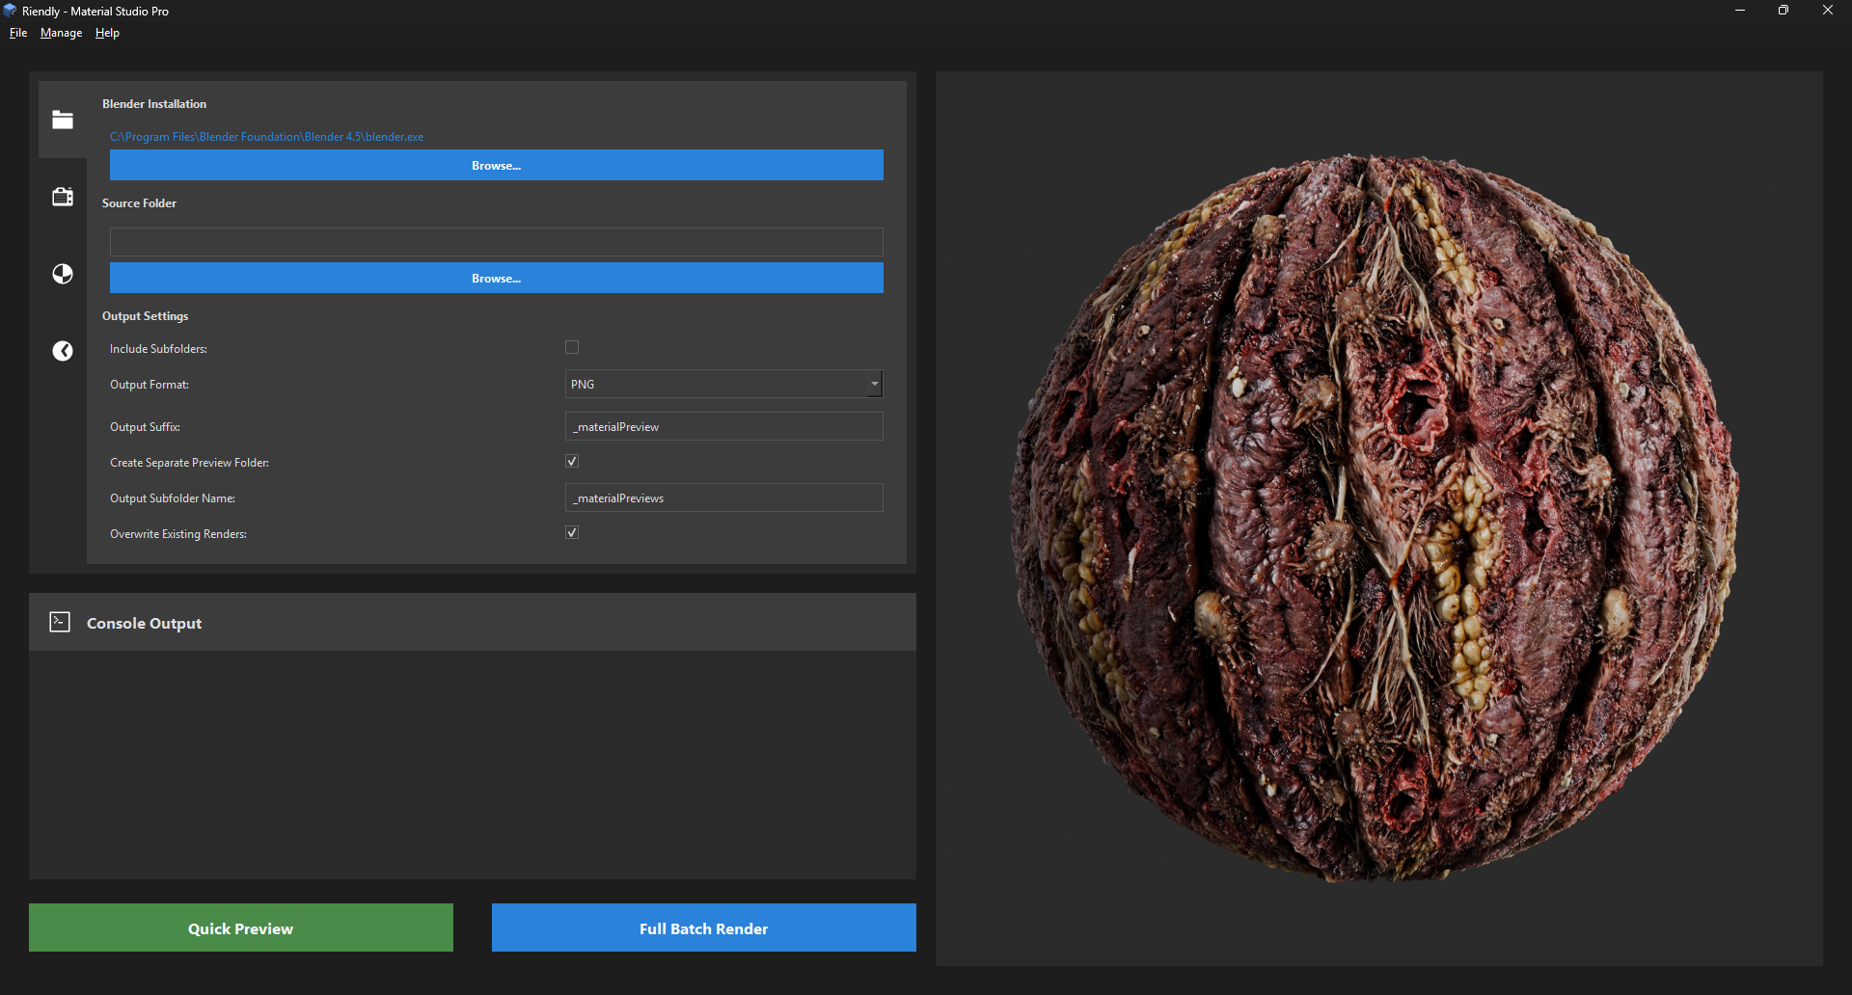Select the camera/render settings sidebar icon
This screenshot has width=1852, height=995.
(x=62, y=196)
